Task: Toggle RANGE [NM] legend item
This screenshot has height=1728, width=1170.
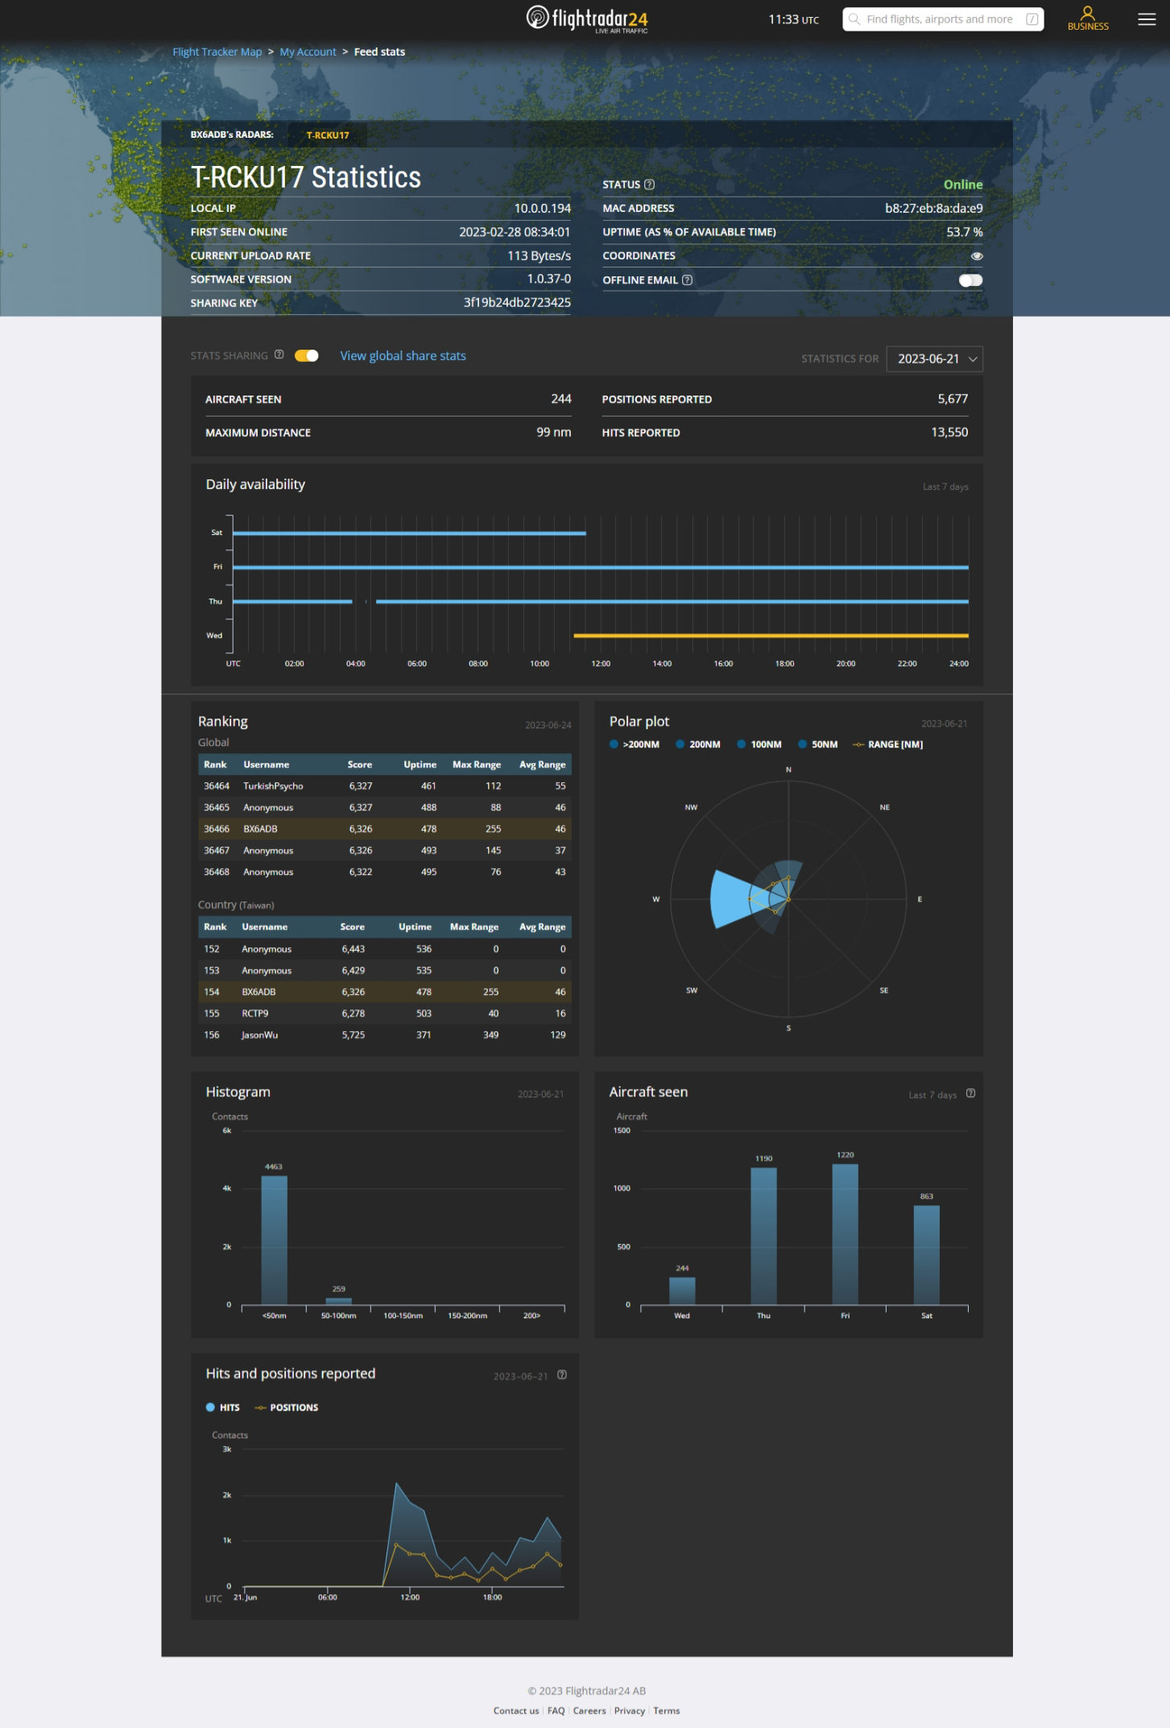Action: (888, 744)
